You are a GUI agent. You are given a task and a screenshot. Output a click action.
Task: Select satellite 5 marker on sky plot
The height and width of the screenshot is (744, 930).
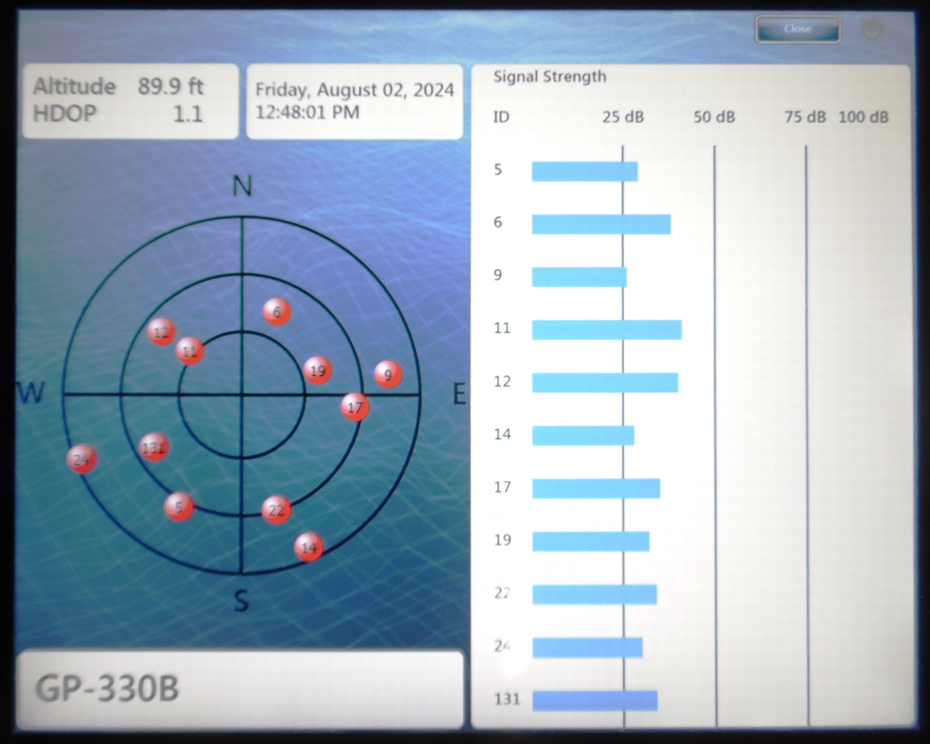coord(179,506)
